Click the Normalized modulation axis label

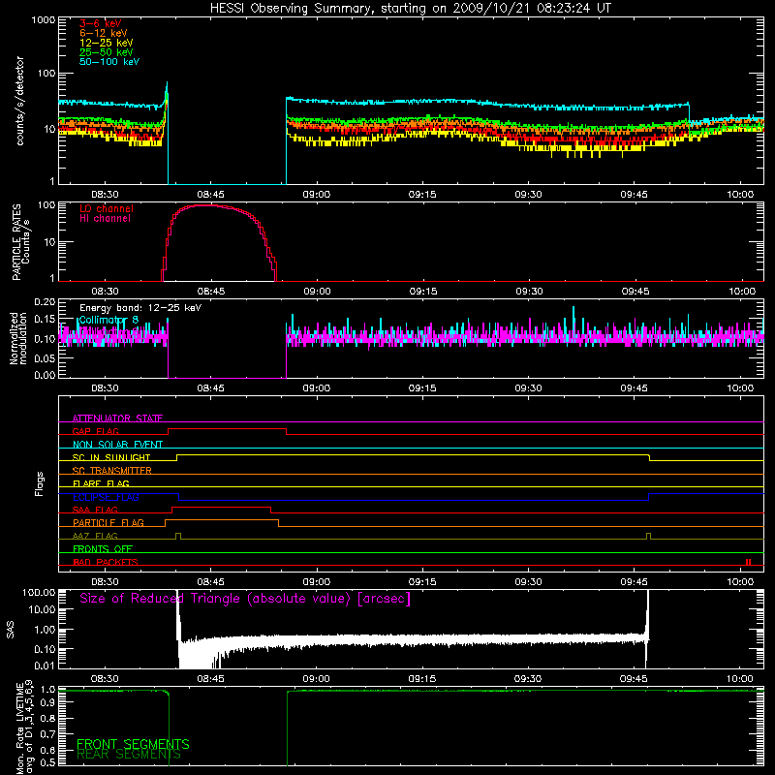[17, 338]
